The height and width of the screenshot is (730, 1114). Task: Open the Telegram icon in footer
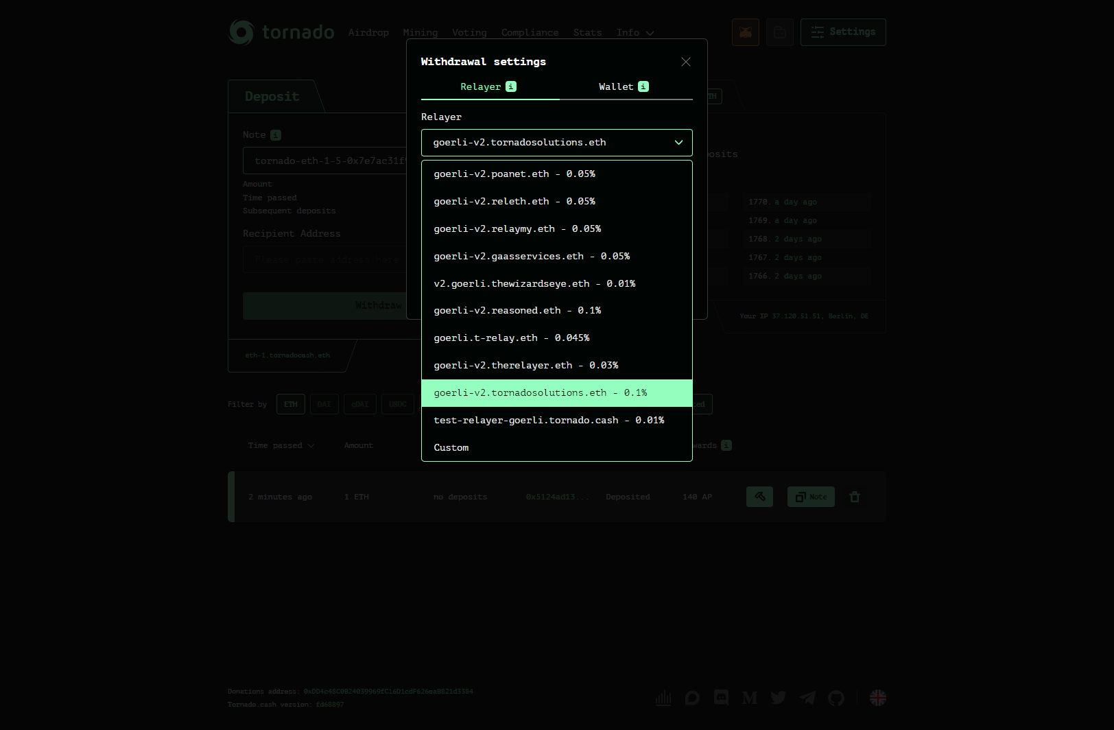807,698
